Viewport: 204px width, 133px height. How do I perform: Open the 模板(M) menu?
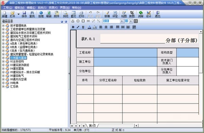click(19, 8)
